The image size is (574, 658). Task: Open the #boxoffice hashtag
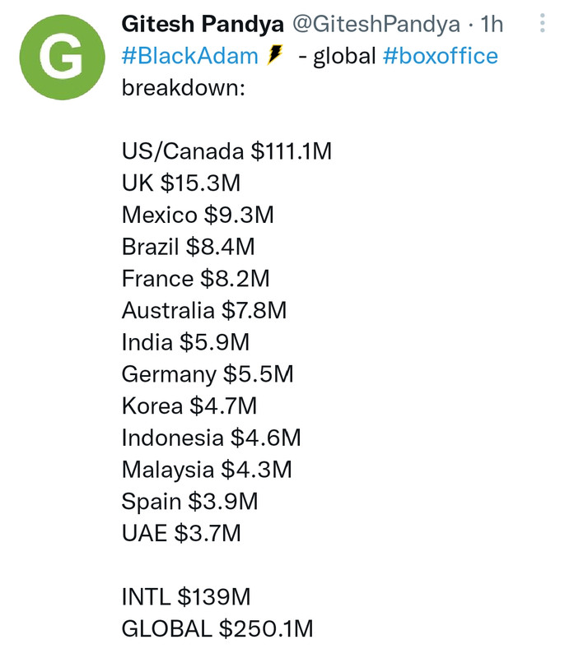[x=441, y=56]
